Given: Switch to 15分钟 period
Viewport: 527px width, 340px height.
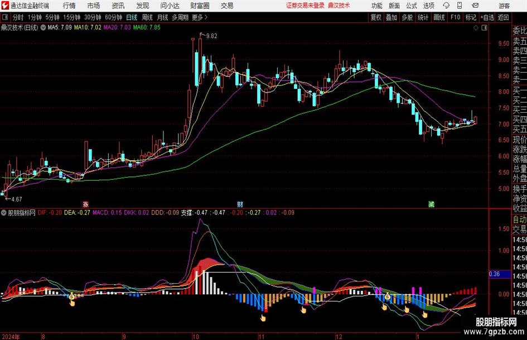Looking at the screenshot, I should coord(71,17).
